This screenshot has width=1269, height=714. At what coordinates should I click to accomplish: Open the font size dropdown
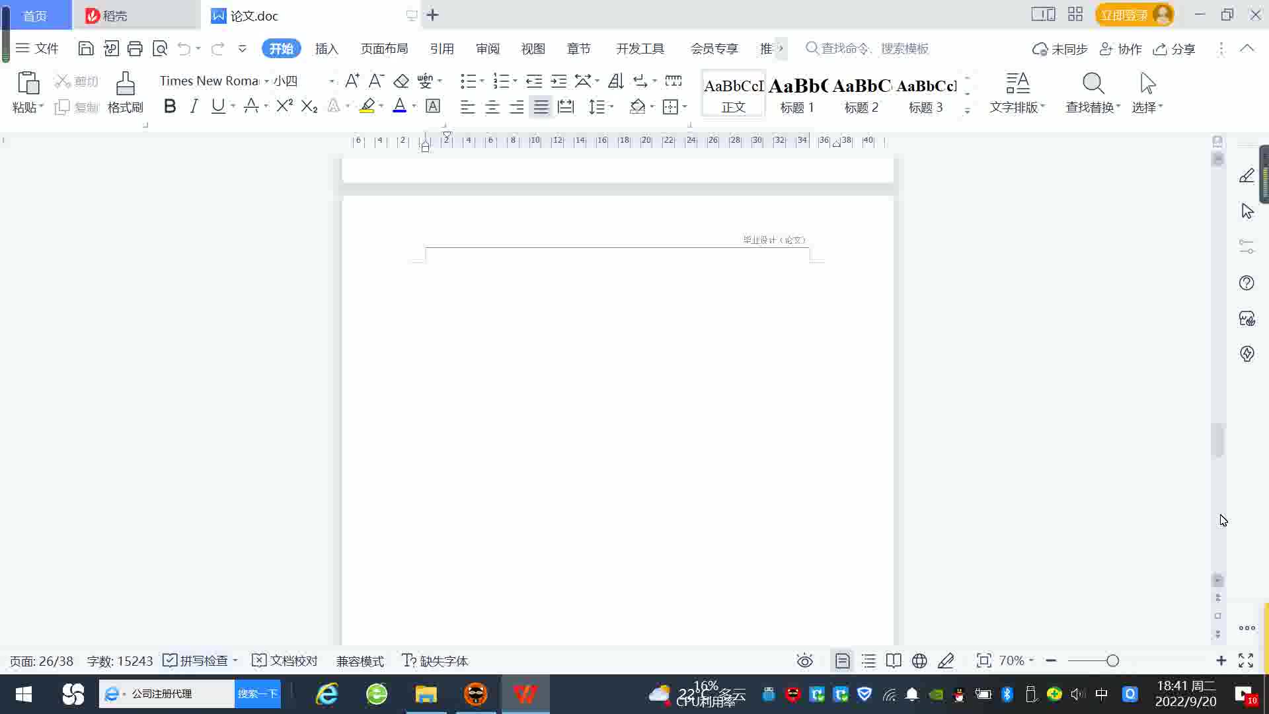coord(331,81)
